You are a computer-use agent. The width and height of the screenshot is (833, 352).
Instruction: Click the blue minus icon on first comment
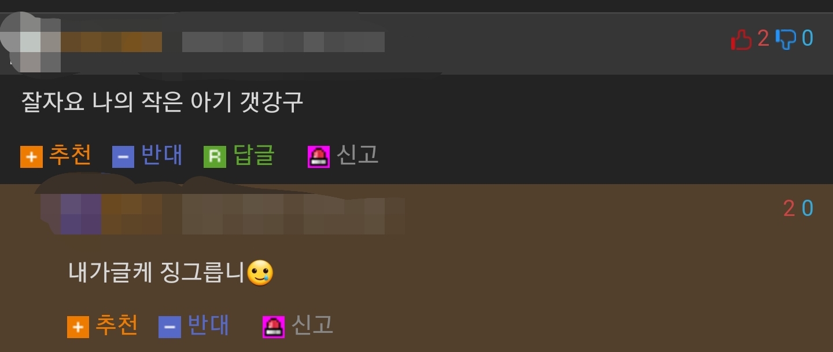pyautogui.click(x=123, y=157)
